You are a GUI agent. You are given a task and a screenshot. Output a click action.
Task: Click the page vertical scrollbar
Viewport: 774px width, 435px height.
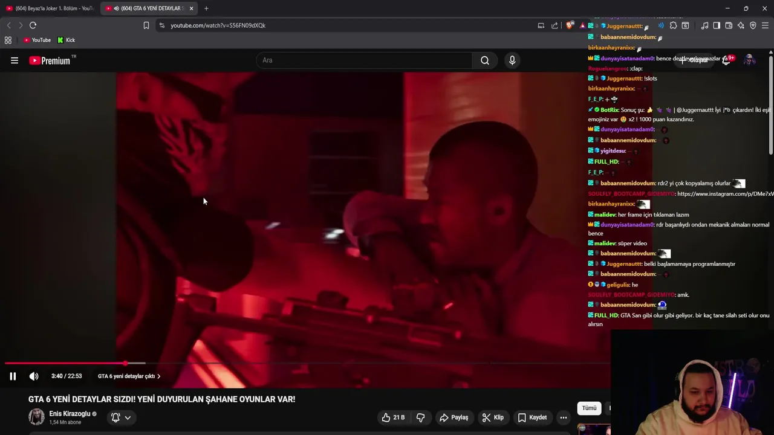(771, 103)
